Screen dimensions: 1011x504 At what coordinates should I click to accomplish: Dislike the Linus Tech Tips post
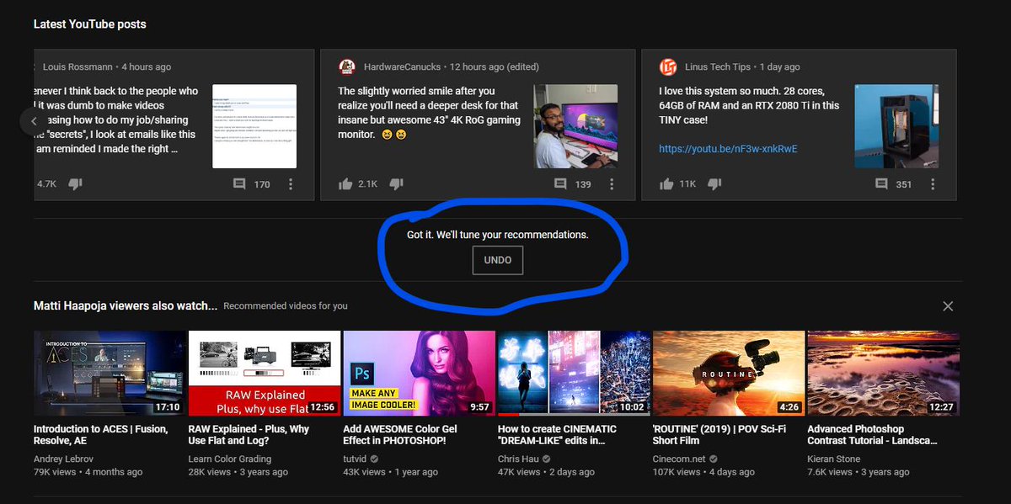714,183
